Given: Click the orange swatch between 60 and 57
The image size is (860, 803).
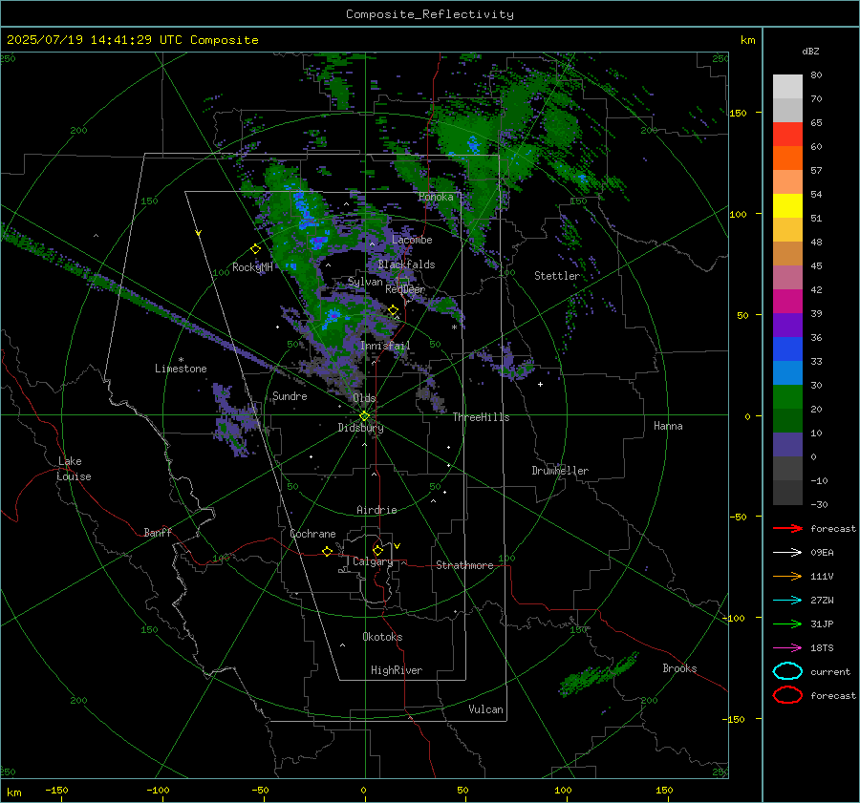Looking at the screenshot, I should point(787,158).
